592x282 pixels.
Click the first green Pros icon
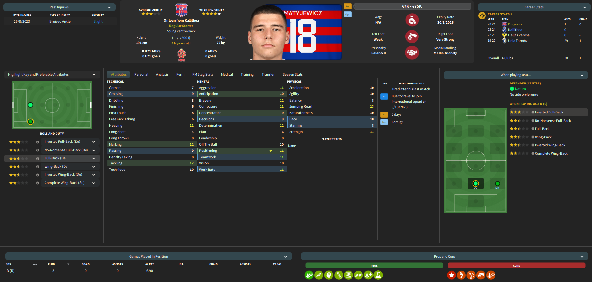[x=309, y=275]
